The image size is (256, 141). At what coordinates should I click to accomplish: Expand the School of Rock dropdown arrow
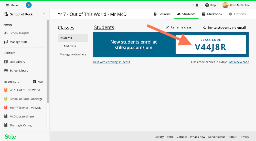pos(44,14)
